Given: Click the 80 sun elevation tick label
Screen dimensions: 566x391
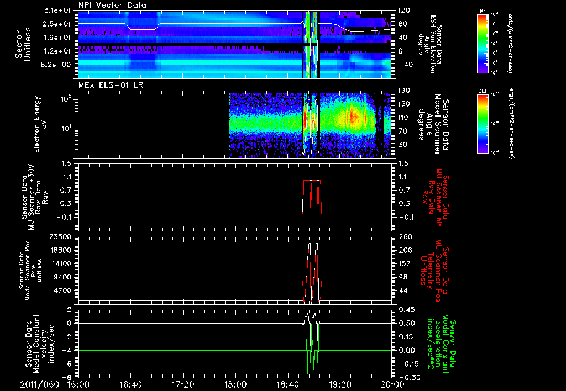Looking at the screenshot, I should click(402, 24).
